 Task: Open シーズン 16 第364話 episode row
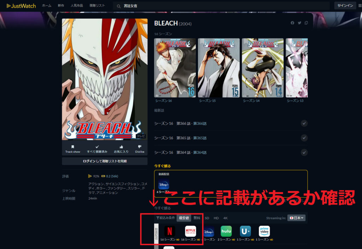pyautogui.click(x=231, y=152)
